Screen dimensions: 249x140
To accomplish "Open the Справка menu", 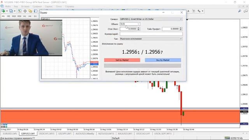I will coord(69,6).
